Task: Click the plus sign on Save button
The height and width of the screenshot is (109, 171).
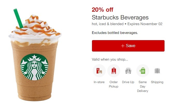Action: [123, 46]
